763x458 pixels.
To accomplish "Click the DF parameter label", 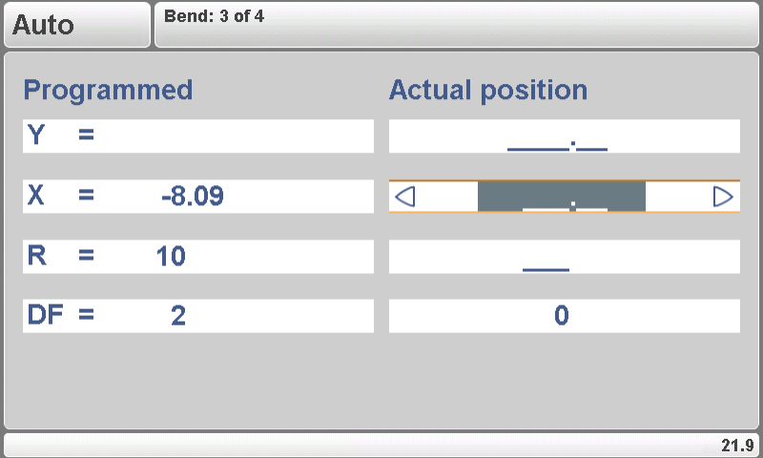I will [x=42, y=316].
